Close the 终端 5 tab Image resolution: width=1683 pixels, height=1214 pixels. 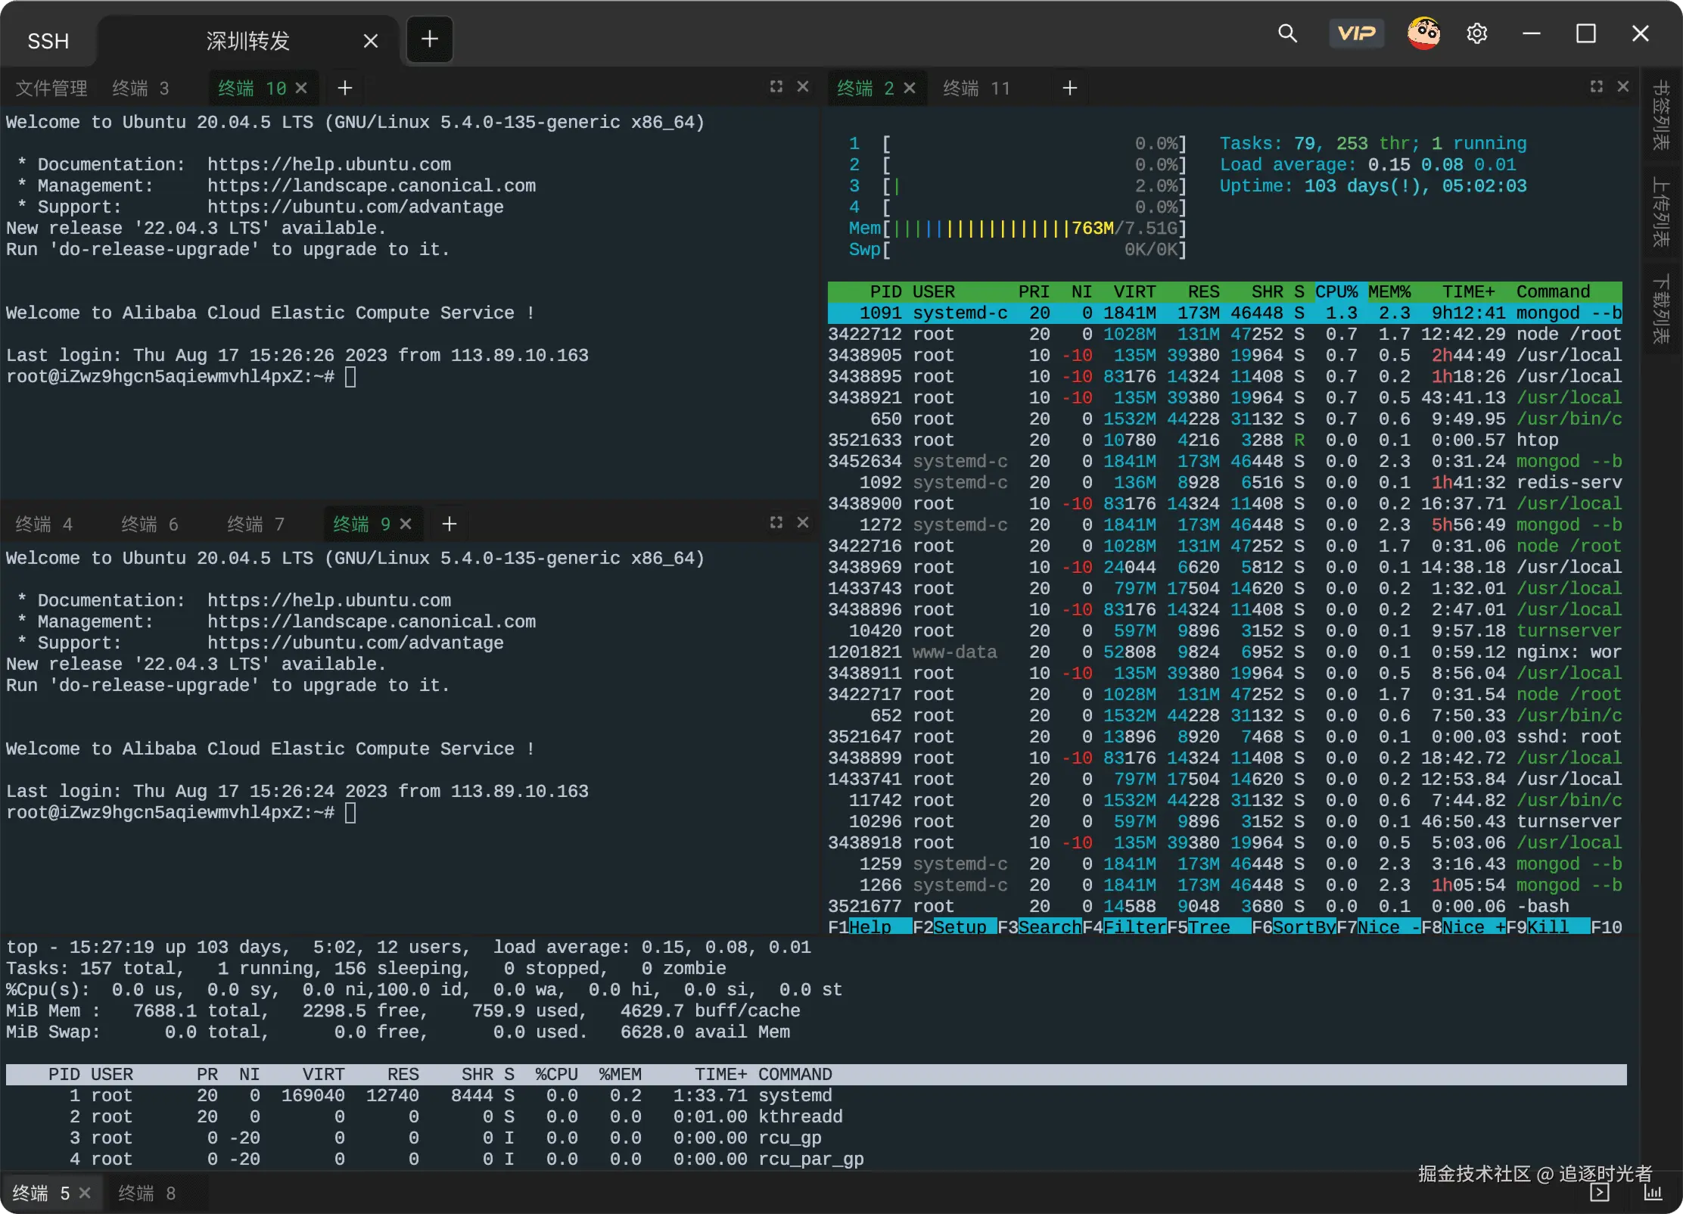click(85, 1193)
